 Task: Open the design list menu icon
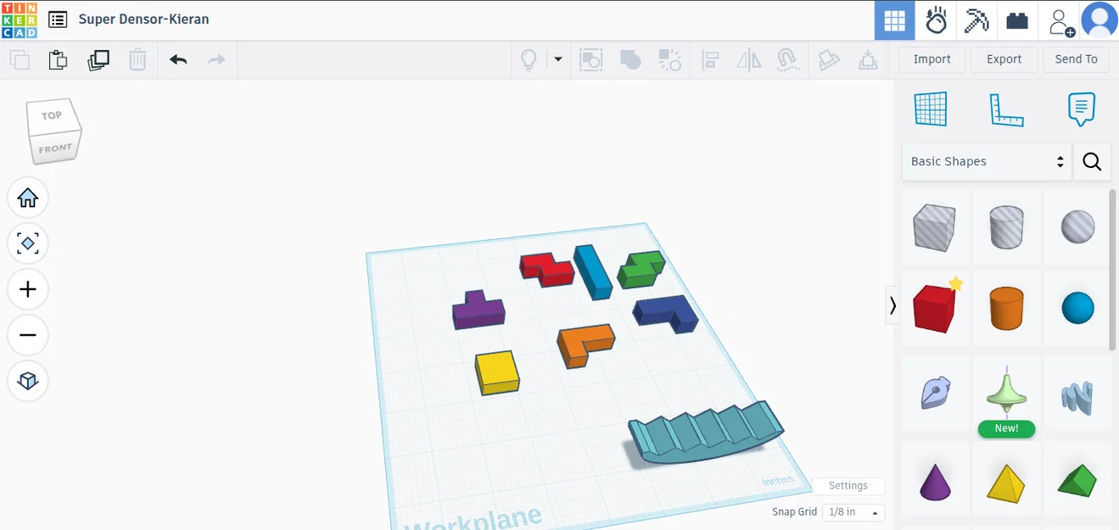[58, 20]
